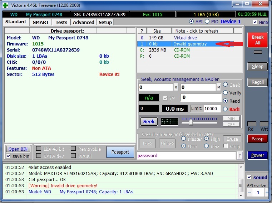The width and height of the screenshot is (272, 203).
Task: Click the end LBA input field
Action: [198, 87]
